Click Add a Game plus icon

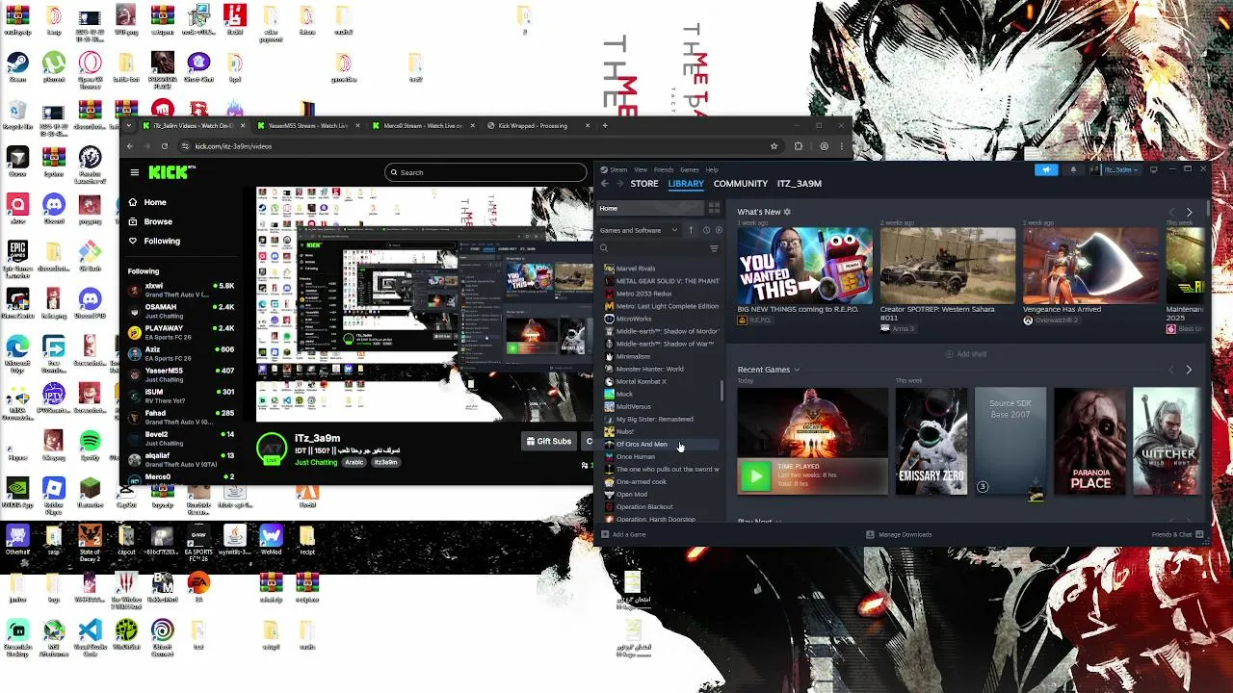tap(604, 534)
